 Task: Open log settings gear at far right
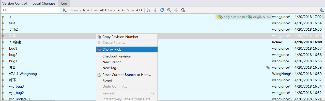(321, 10)
